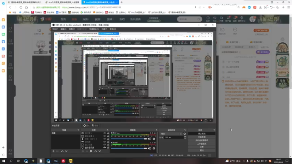Adjust 桌面音频 volume slider
The height and width of the screenshot is (164, 292).
tap(129, 148)
